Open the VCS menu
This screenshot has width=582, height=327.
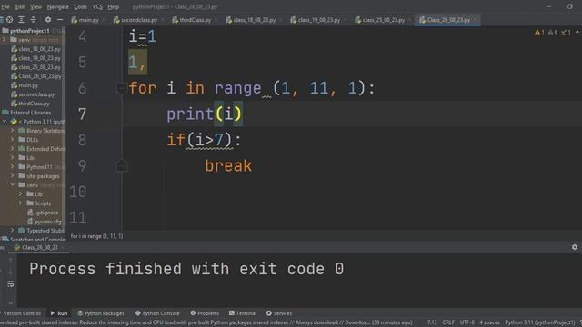pyautogui.click(x=97, y=6)
